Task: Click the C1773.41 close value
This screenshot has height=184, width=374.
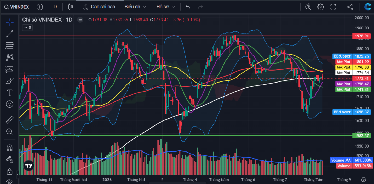Action: pyautogui.click(x=160, y=20)
